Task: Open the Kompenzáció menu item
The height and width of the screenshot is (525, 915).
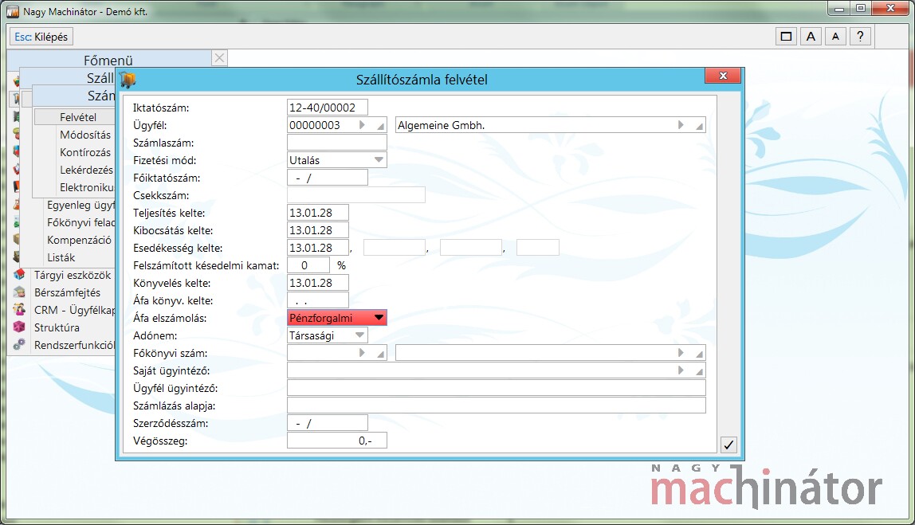Action: (79, 240)
